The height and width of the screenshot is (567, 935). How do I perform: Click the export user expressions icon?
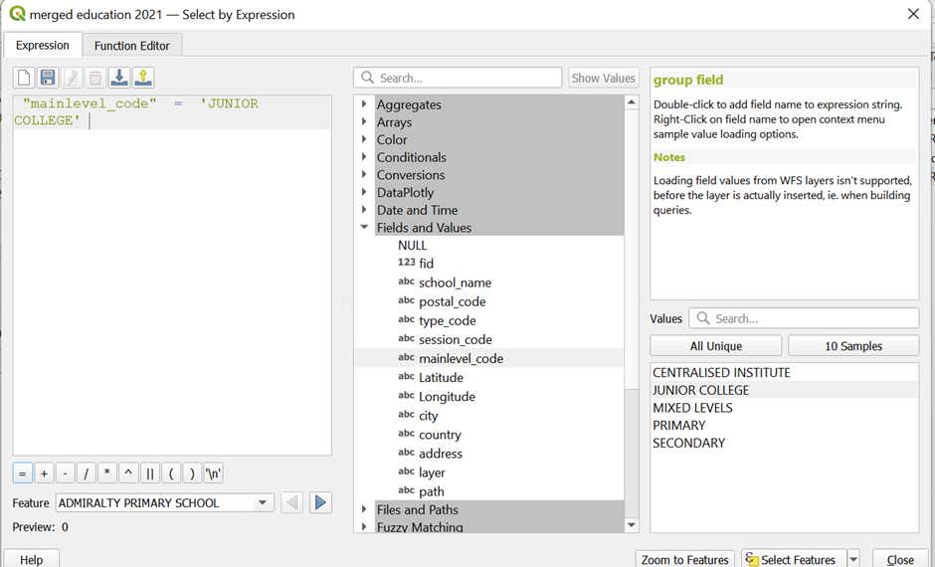143,78
